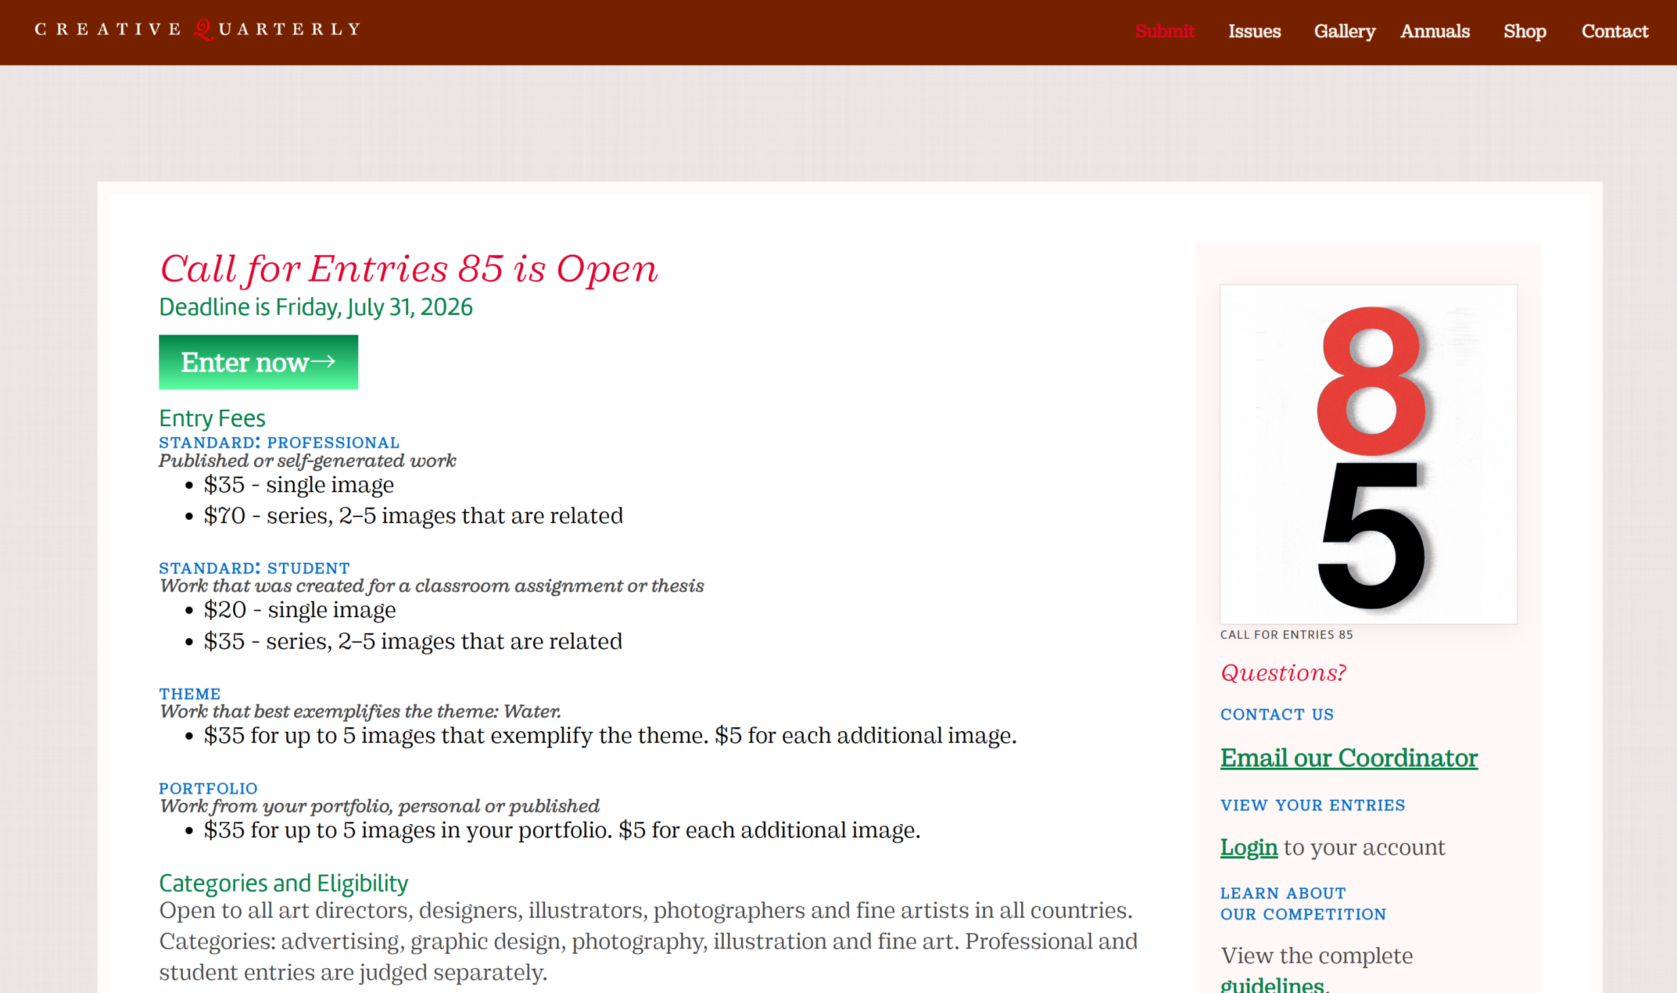Click the Questions? sidebar heading
Viewport: 1677px width, 993px height.
(x=1283, y=672)
